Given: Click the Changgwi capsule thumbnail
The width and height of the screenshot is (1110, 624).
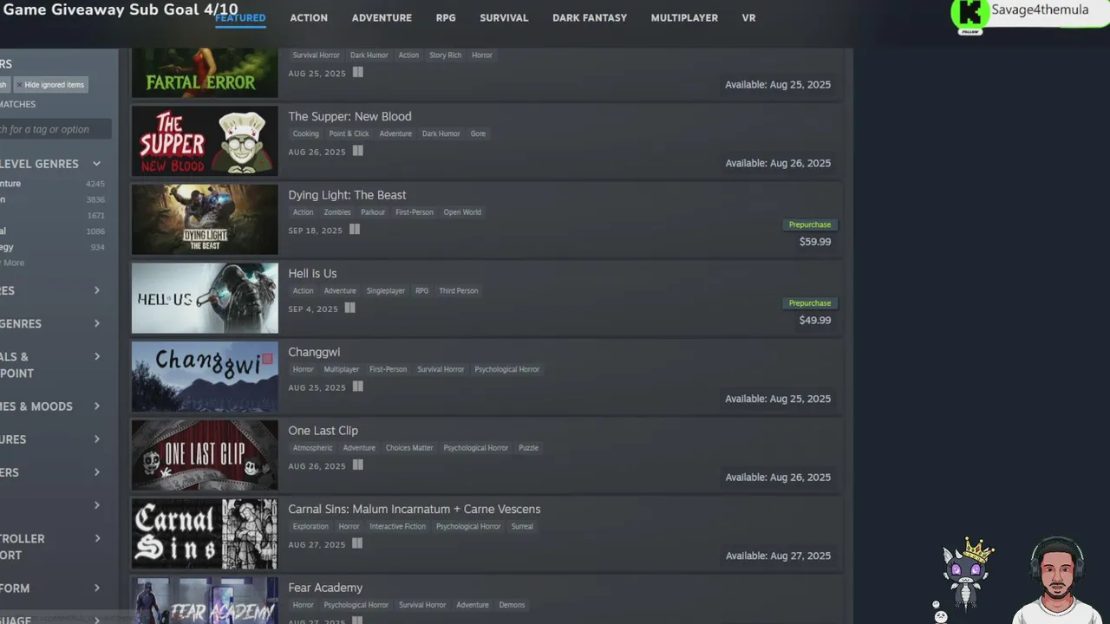Looking at the screenshot, I should 205,377.
